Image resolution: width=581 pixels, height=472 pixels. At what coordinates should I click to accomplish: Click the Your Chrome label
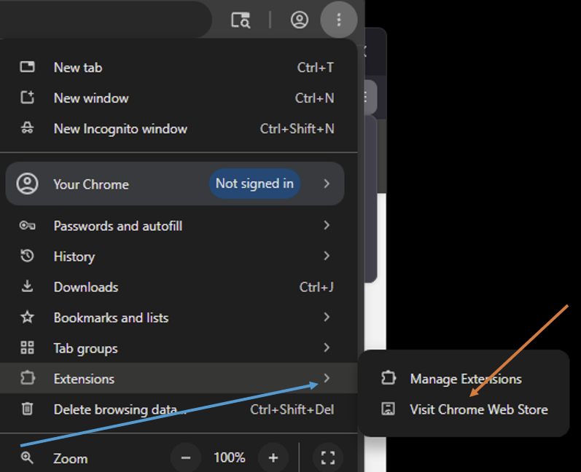(91, 184)
